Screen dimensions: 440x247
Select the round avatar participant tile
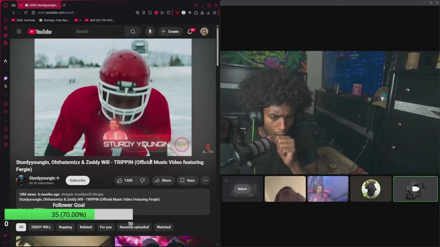pyautogui.click(x=371, y=189)
